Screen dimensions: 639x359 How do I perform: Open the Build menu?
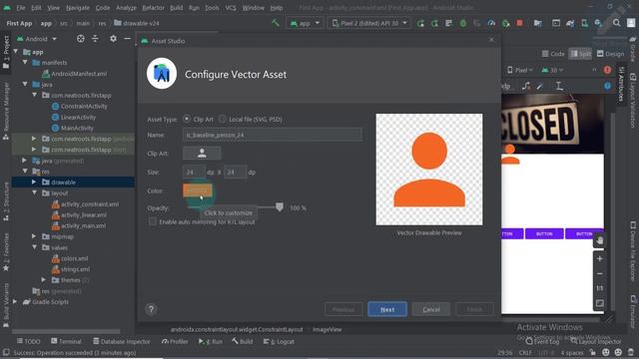[x=176, y=8]
